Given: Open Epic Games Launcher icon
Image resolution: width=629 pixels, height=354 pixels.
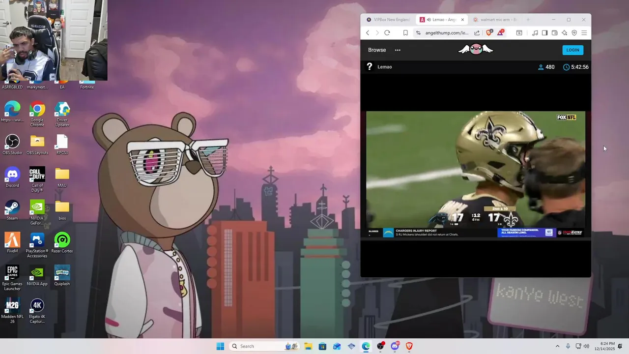Looking at the screenshot, I should 12,278.
